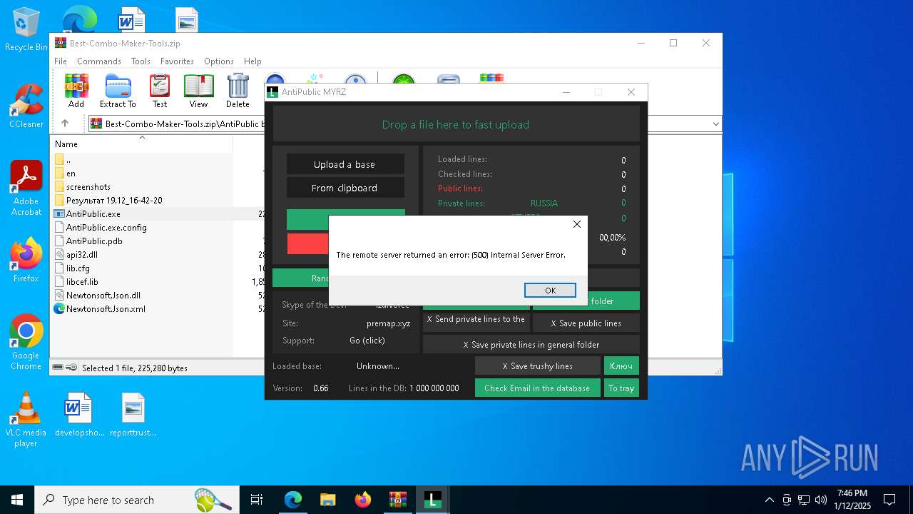Click the Test archive icon in WinRAR
The height and width of the screenshot is (514, 913).
160,91
